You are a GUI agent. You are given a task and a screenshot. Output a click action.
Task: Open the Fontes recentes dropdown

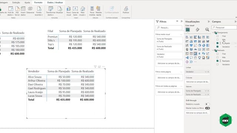39,11
